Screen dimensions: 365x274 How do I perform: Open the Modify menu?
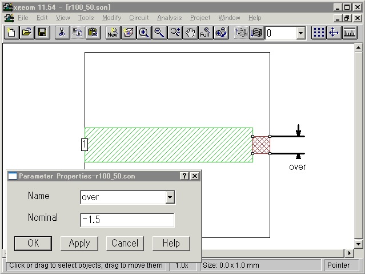coord(112,18)
